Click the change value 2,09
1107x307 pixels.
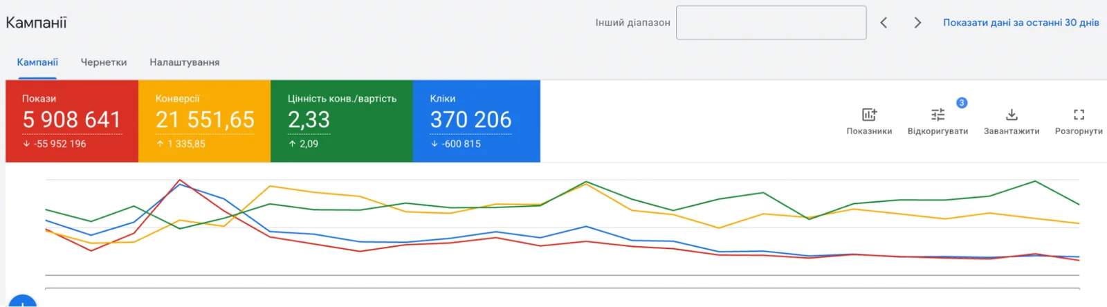coord(309,144)
